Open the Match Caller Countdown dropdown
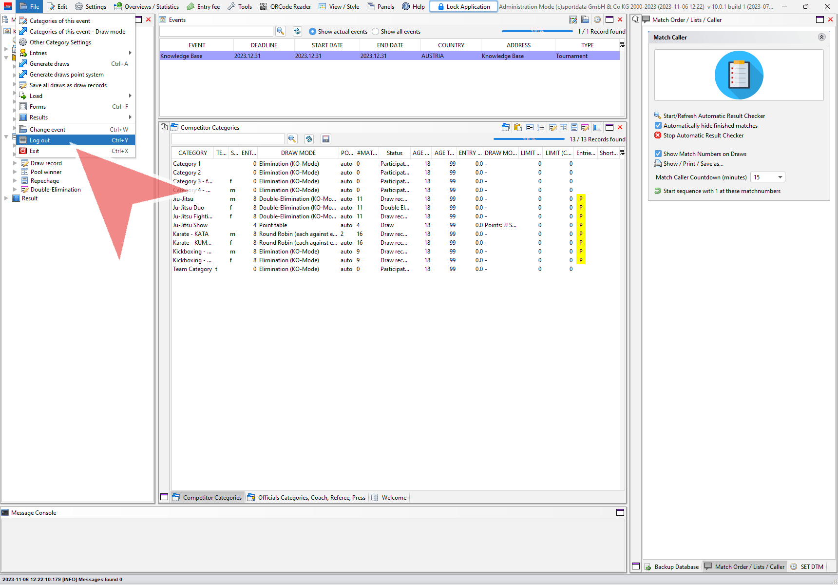838x585 pixels. pos(780,177)
